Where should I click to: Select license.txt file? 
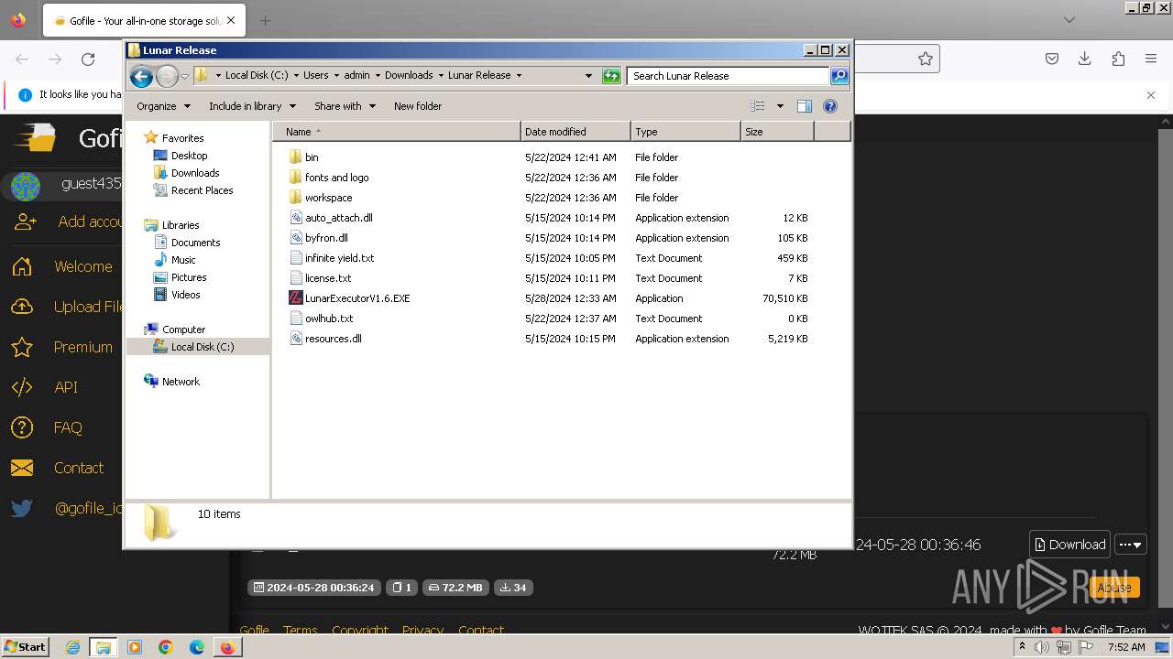[x=328, y=278]
